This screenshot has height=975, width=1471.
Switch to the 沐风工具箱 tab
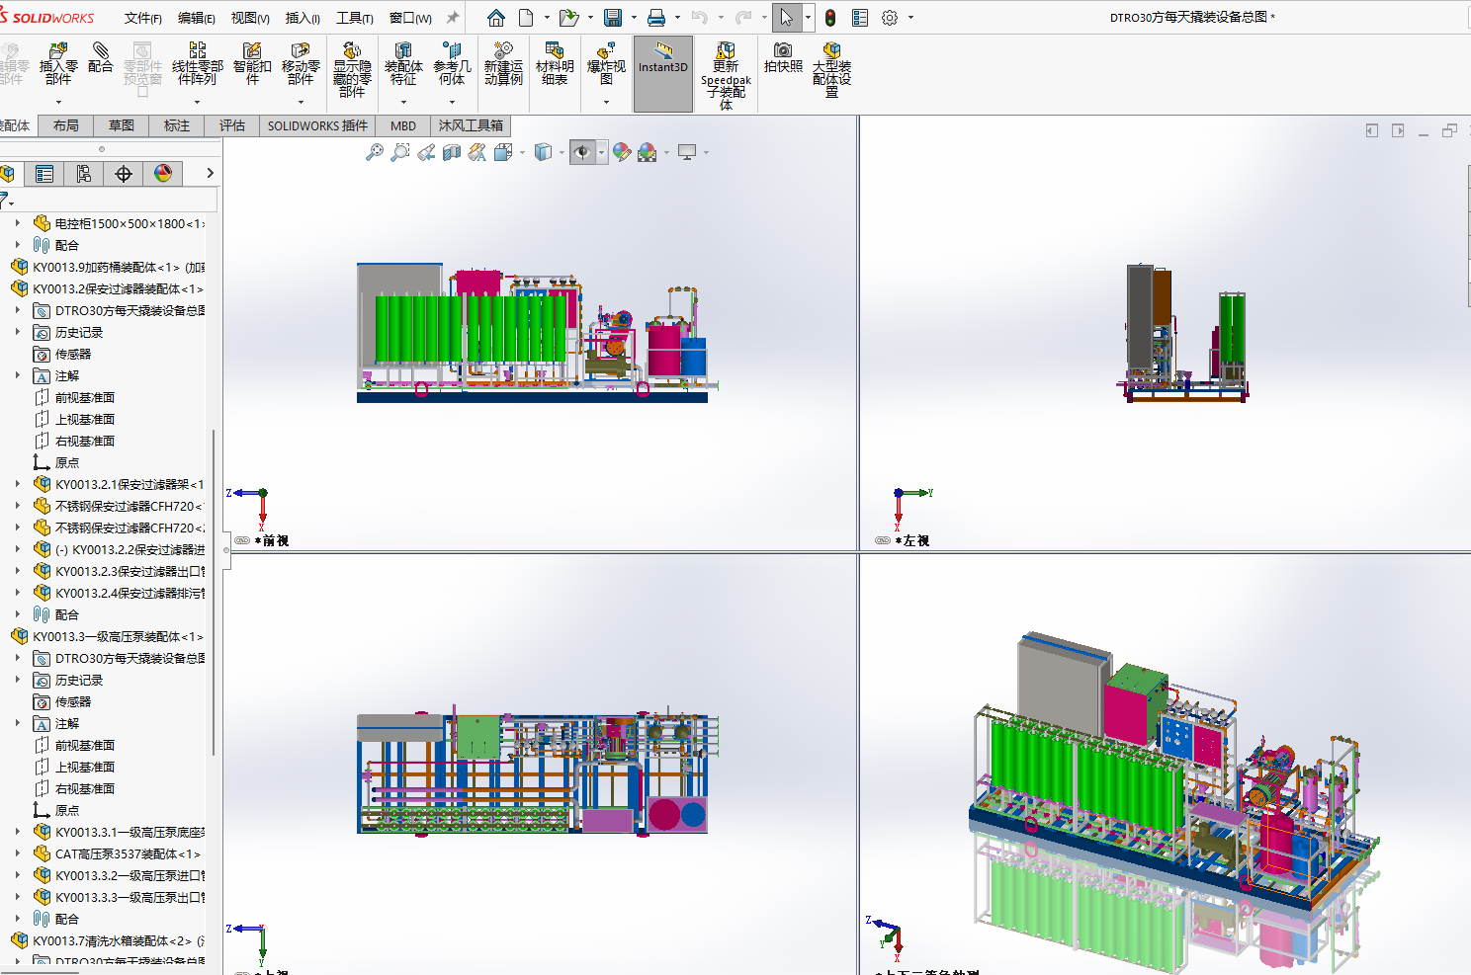coord(471,125)
